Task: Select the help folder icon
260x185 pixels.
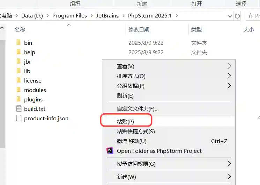Action: [x=18, y=52]
